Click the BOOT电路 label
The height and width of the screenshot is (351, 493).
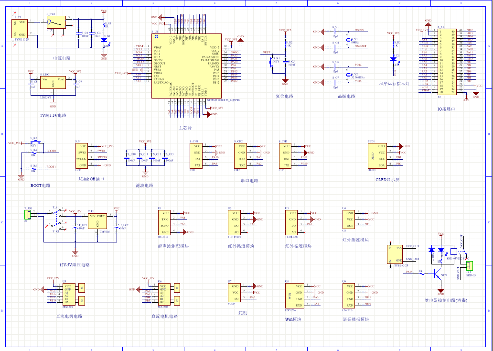point(40,186)
